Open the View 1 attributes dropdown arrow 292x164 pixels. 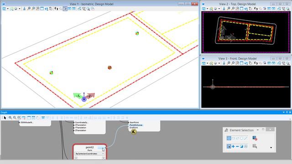(x=8, y=9)
